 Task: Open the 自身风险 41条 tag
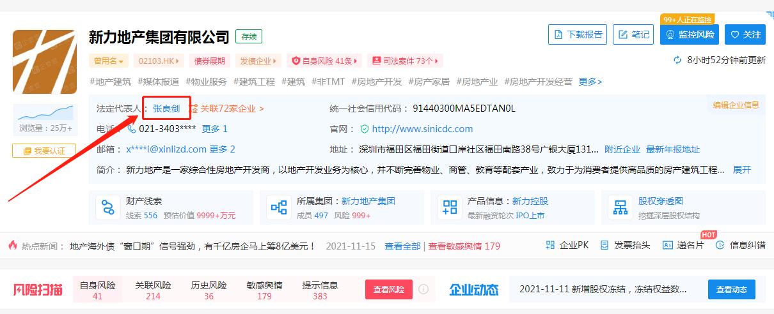tap(324, 61)
